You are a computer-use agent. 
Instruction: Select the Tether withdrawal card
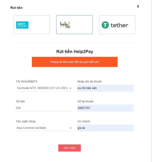coord(117,25)
